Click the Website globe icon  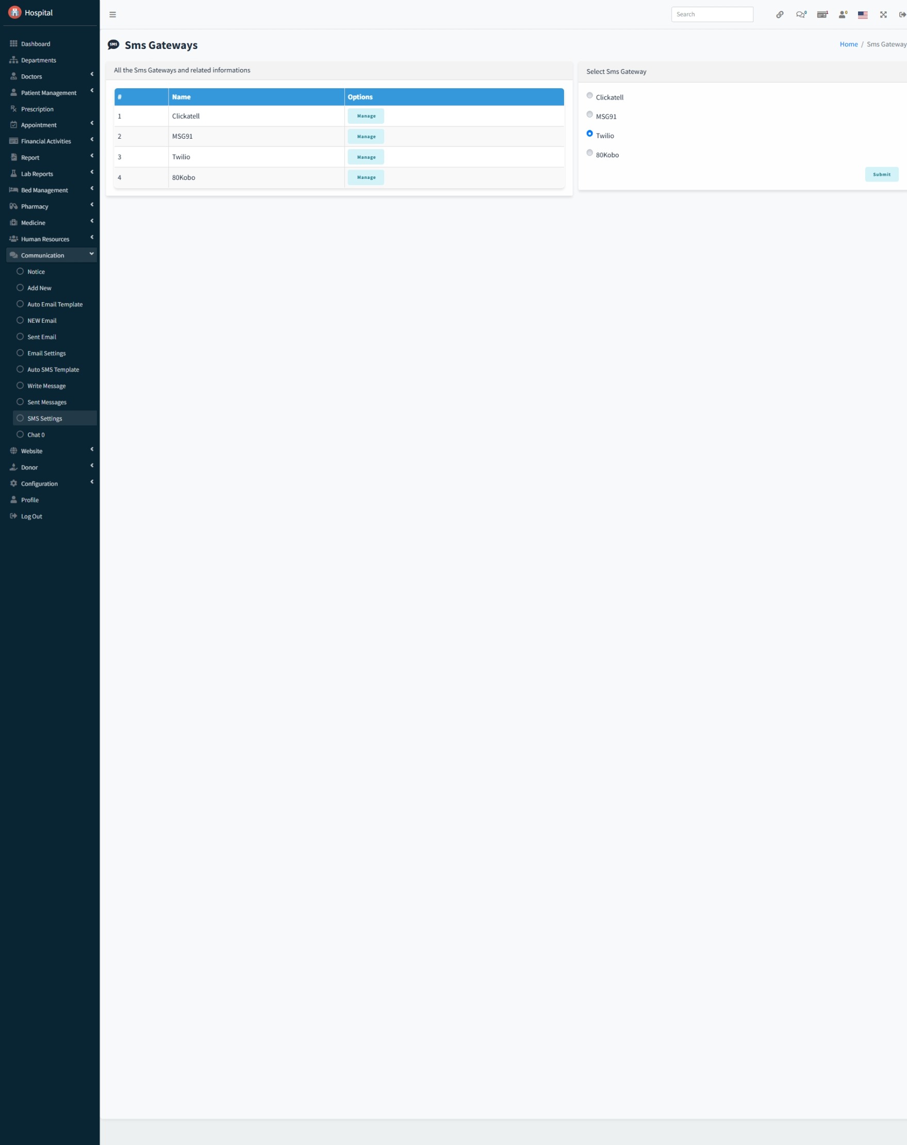(x=14, y=451)
